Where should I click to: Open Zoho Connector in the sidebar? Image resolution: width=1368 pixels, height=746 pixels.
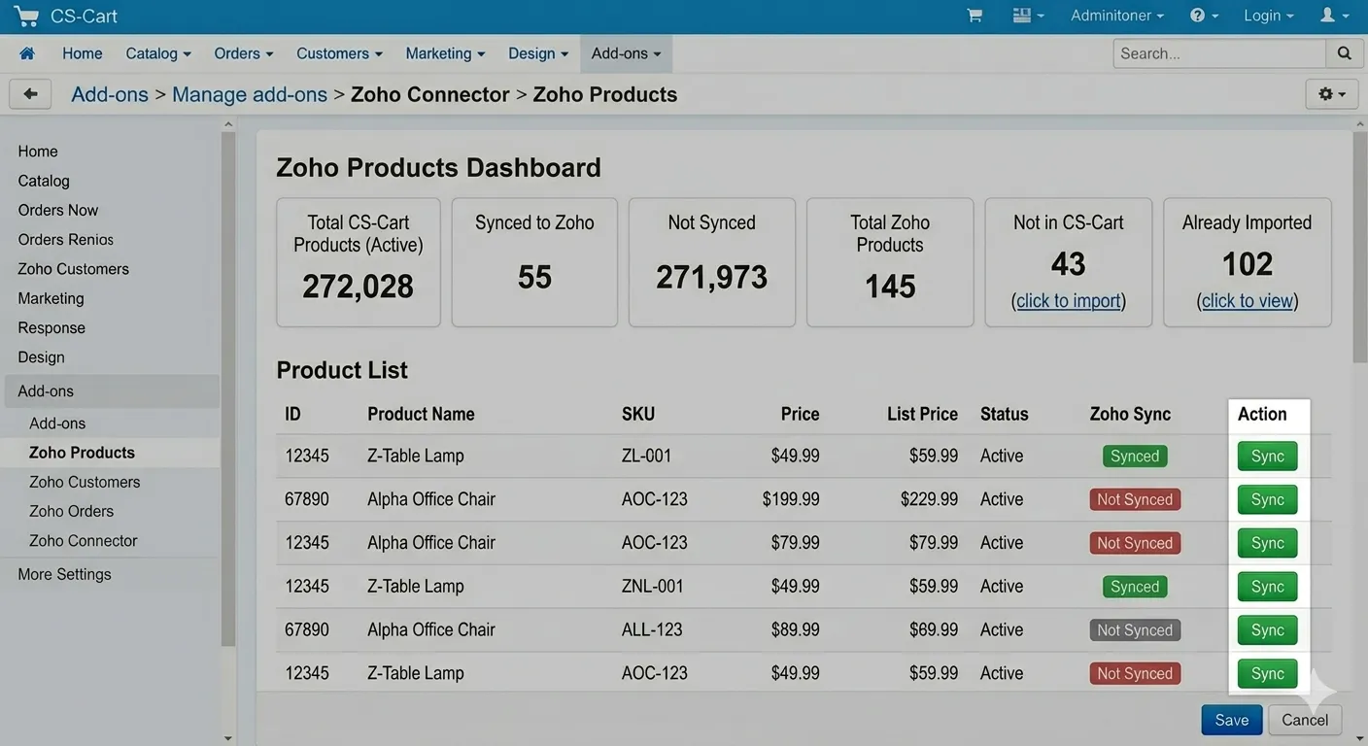tap(84, 540)
